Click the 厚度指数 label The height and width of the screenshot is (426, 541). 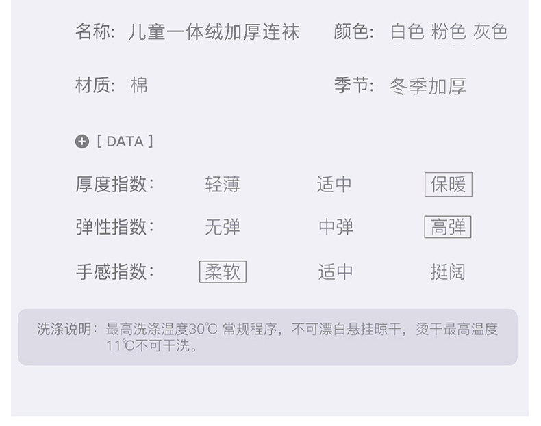pyautogui.click(x=114, y=185)
